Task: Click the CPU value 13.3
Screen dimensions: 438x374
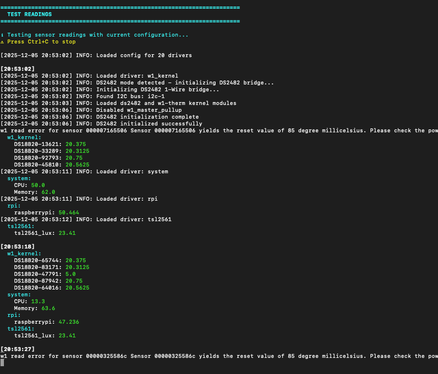Action: 38,302
